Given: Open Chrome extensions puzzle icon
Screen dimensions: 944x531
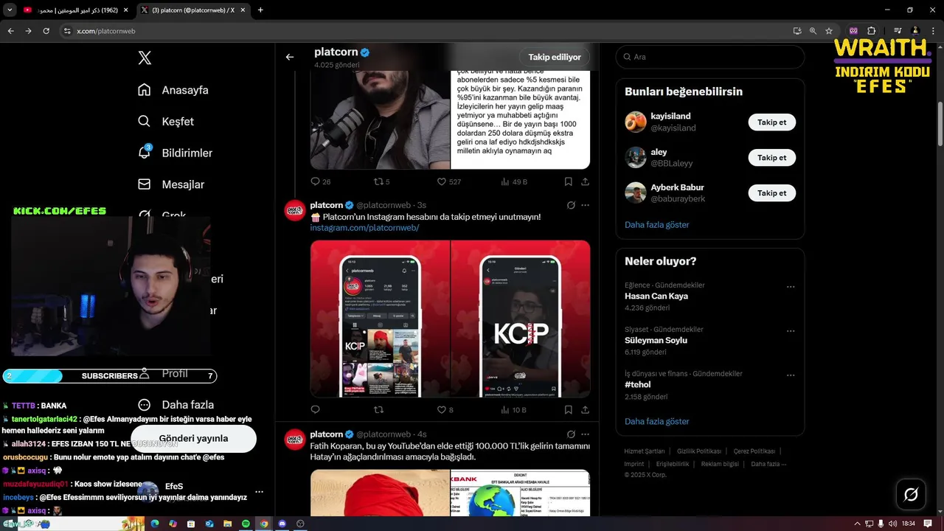Looking at the screenshot, I should click(x=872, y=31).
